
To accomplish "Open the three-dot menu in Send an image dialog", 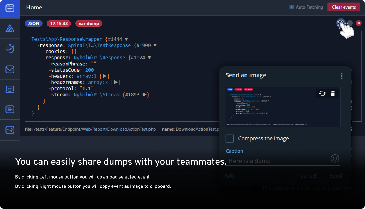I will click(341, 76).
